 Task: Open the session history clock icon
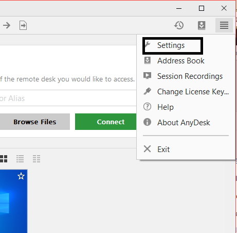(179, 25)
